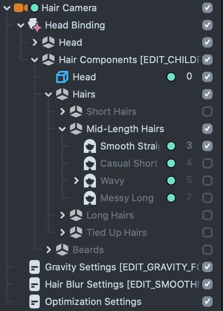The image size is (223, 311).
Task: Enable the Beards checkbox
Action: click(207, 250)
